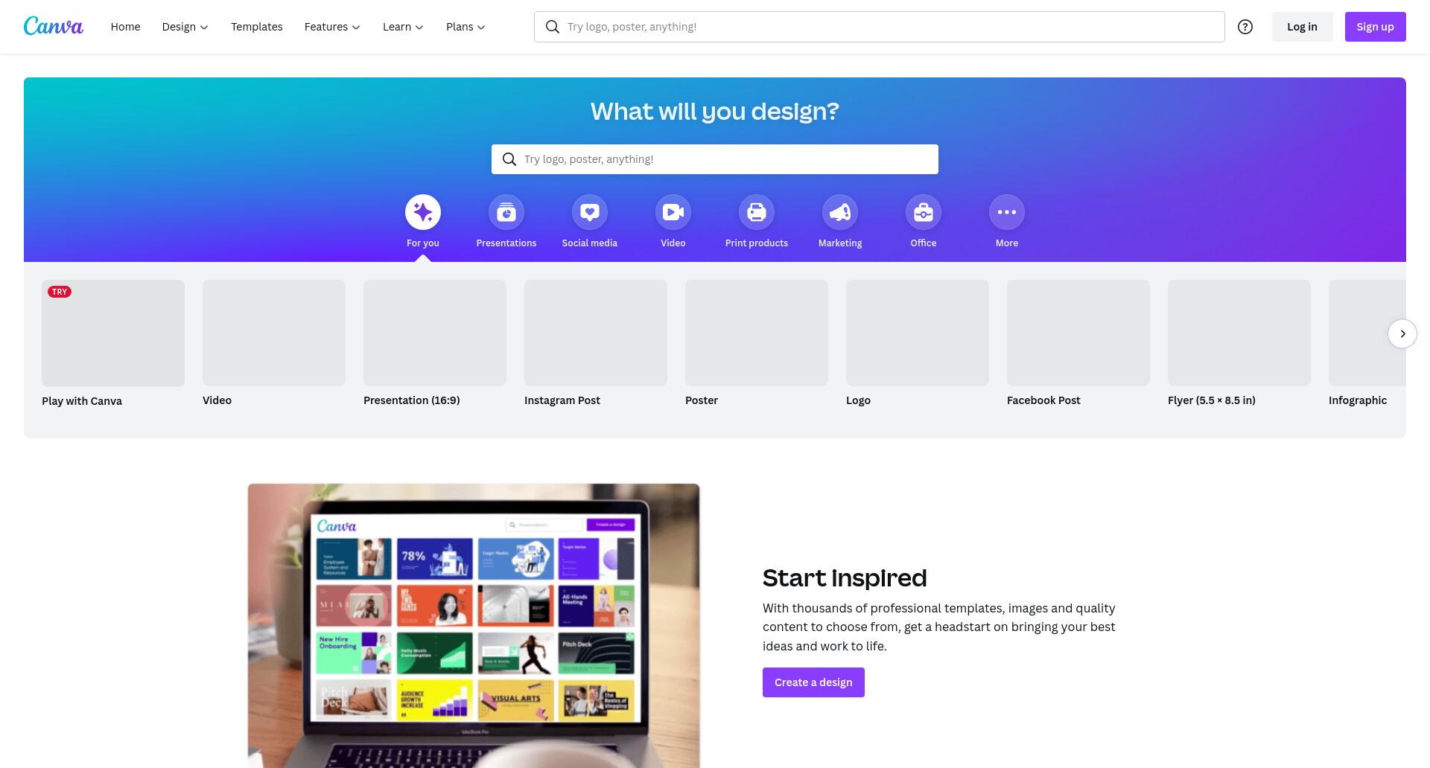Click the 'Instagram Post' label text

562,400
